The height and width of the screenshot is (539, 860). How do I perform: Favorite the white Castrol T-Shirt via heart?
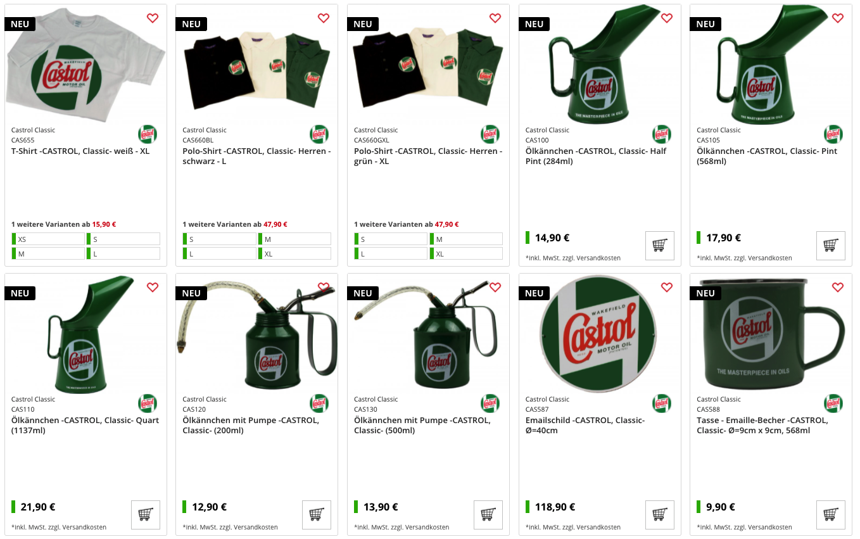[x=153, y=18]
